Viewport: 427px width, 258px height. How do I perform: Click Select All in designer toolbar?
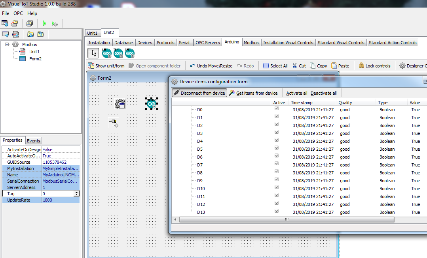pos(275,66)
